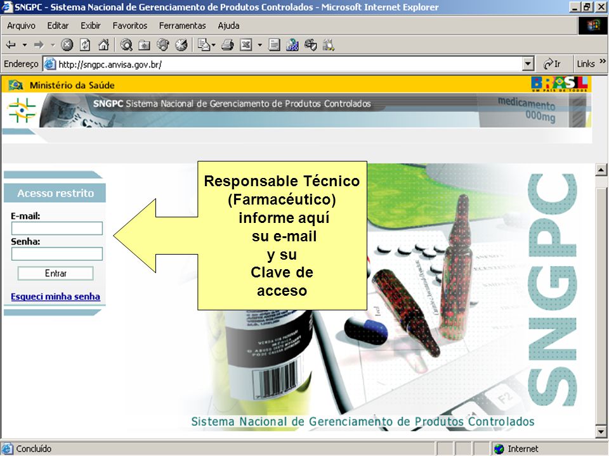The width and height of the screenshot is (609, 456).
Task: Click the Edit with Excel icon
Action: [246, 45]
